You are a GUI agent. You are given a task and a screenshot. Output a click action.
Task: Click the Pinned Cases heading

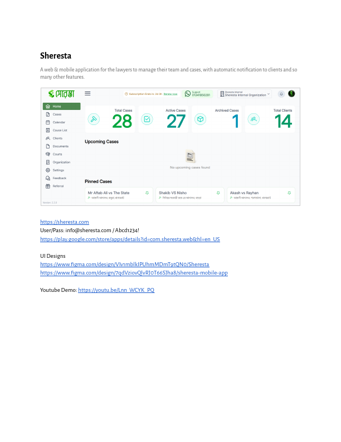point(98,181)
